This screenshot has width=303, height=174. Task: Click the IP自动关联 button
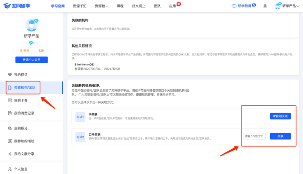coord(280,116)
